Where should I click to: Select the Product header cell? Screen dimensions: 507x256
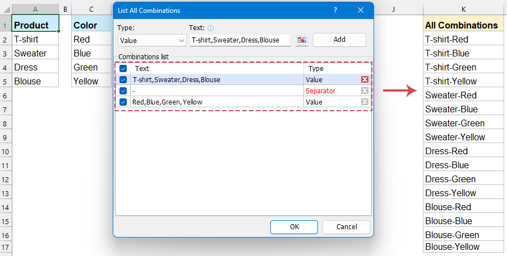click(35, 24)
